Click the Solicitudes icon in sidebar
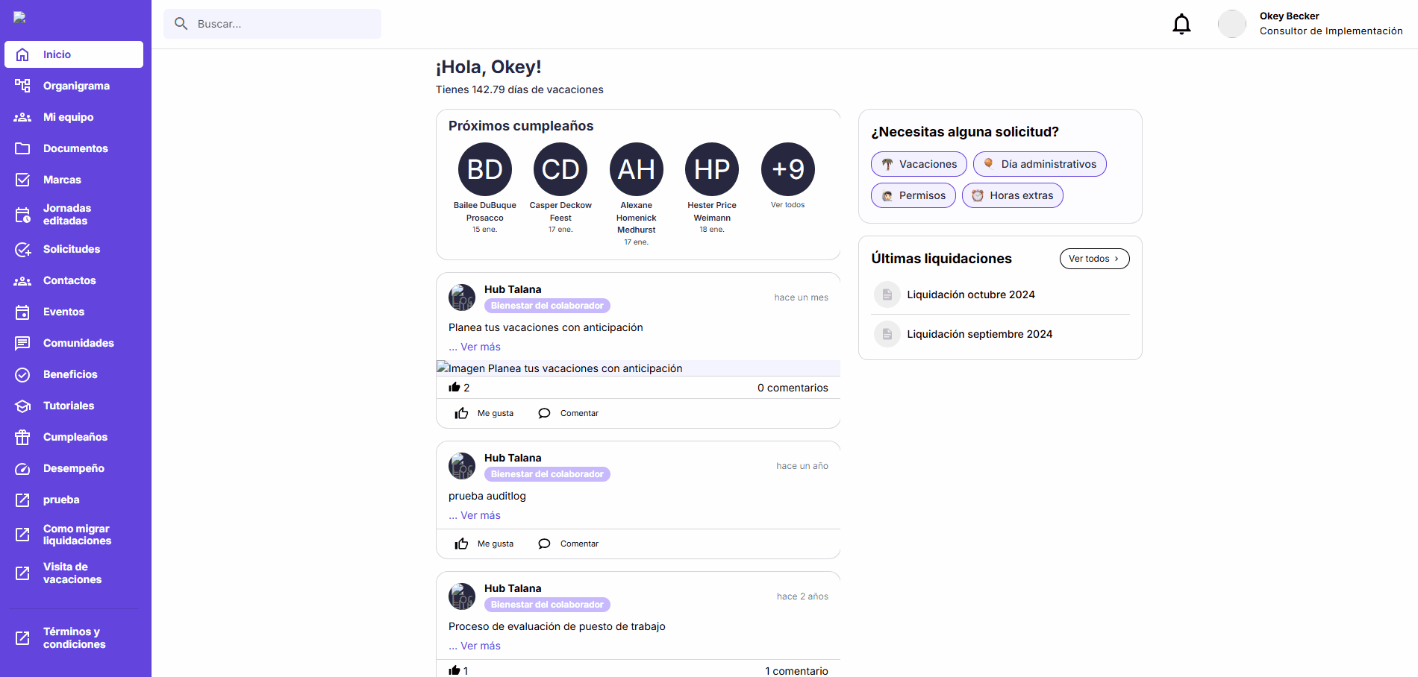This screenshot has width=1418, height=677. (22, 249)
